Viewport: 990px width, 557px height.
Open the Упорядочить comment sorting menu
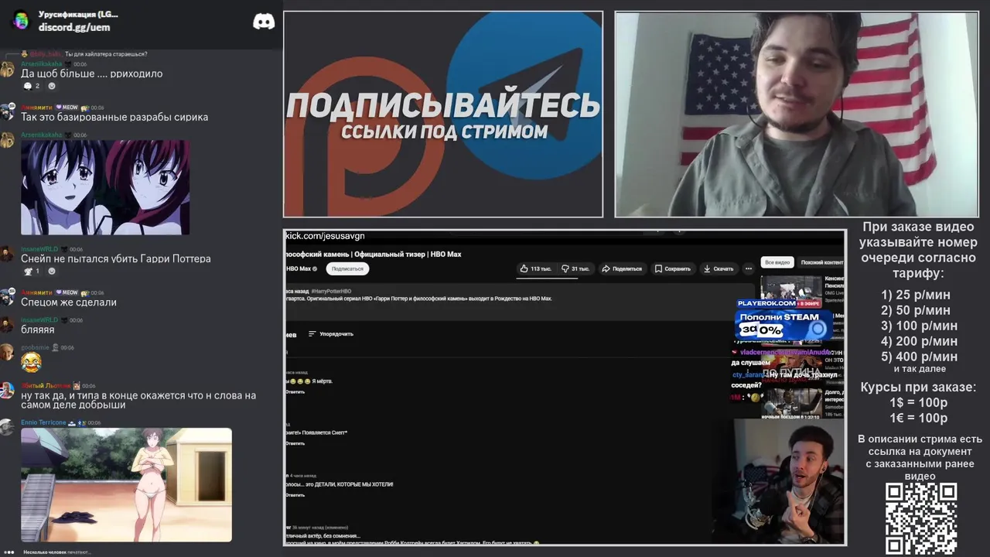point(330,333)
